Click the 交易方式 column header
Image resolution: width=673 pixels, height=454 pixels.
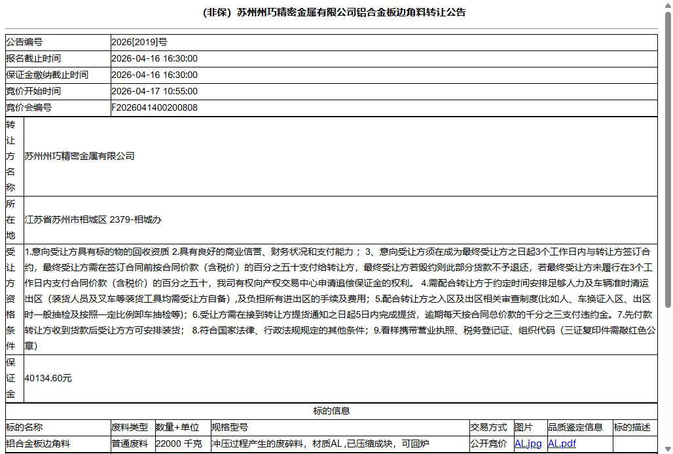click(x=492, y=427)
